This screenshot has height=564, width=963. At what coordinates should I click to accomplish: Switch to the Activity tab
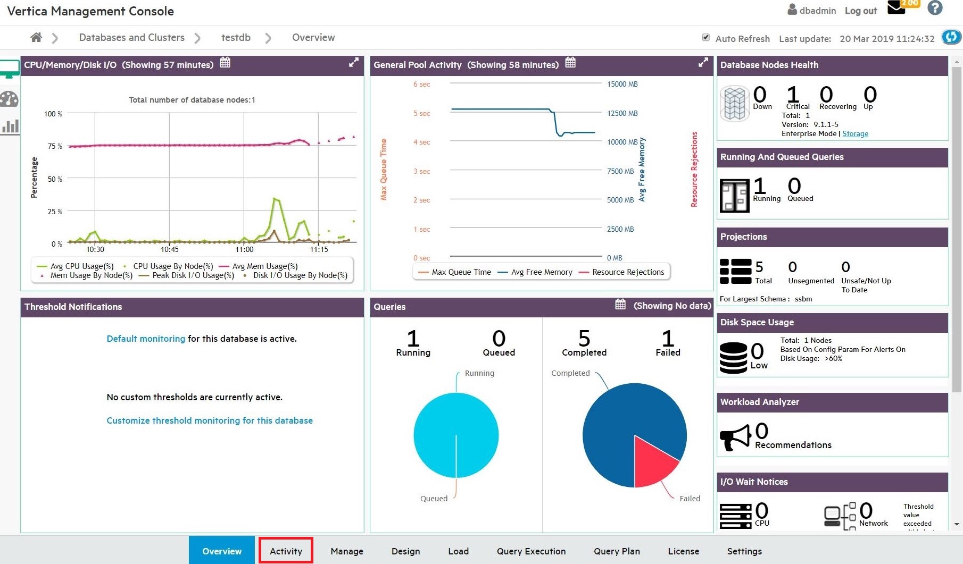[x=286, y=551]
